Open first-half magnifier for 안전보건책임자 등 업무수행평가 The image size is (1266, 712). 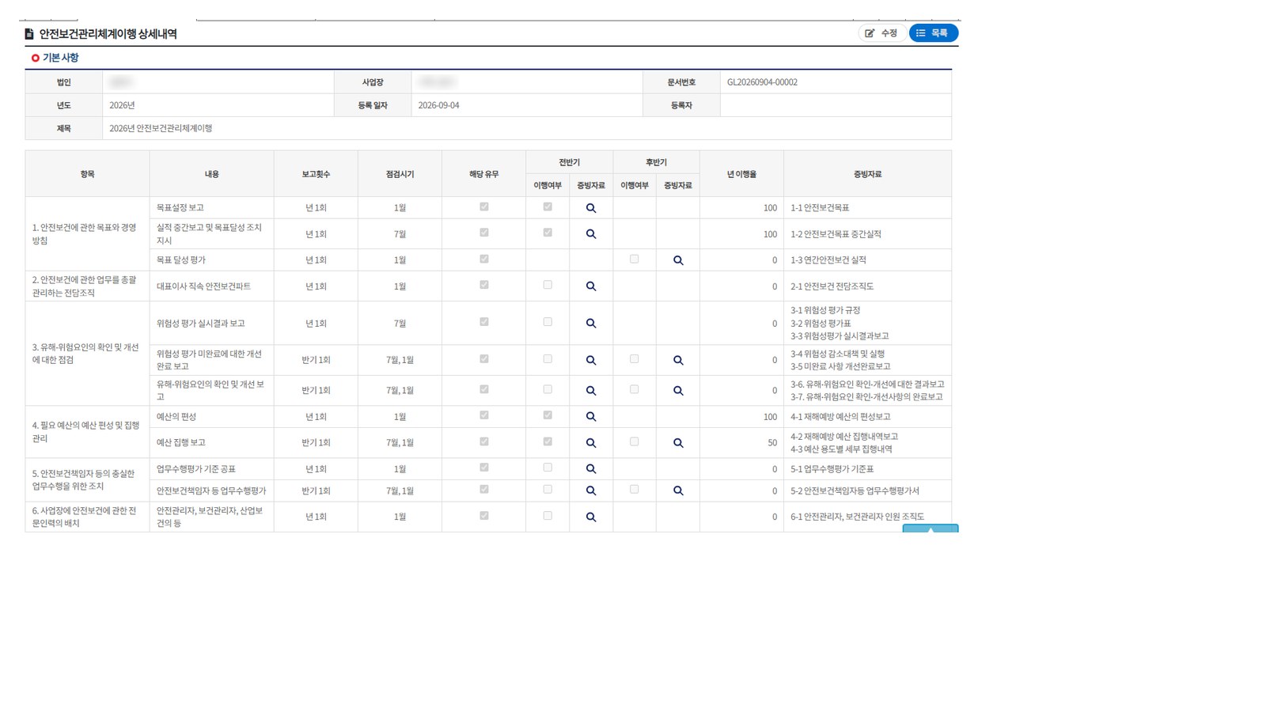[591, 490]
